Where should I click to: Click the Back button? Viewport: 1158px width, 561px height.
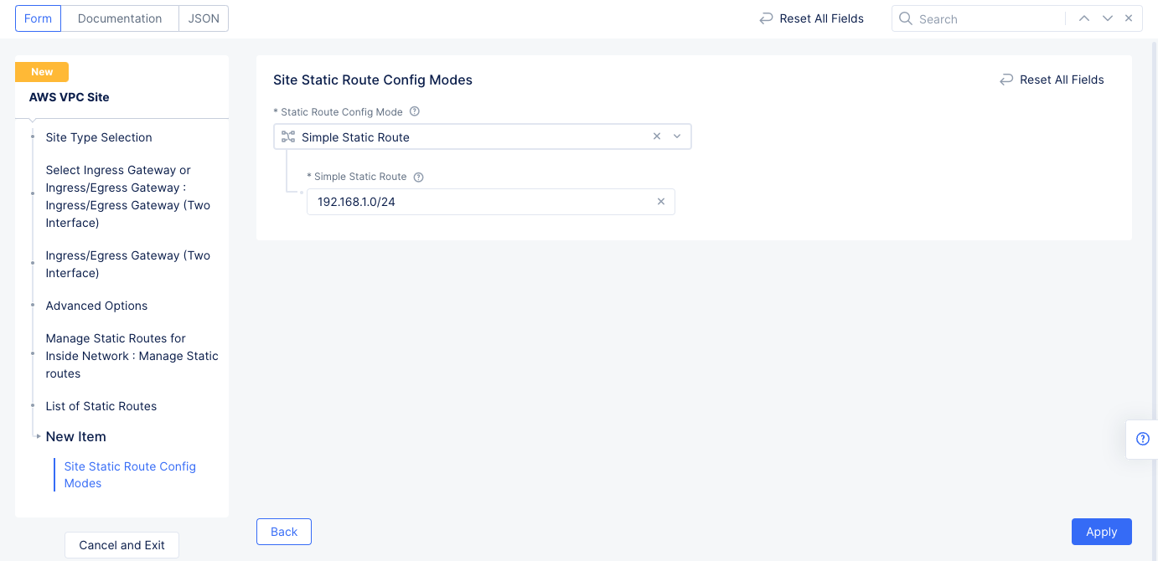point(284,532)
